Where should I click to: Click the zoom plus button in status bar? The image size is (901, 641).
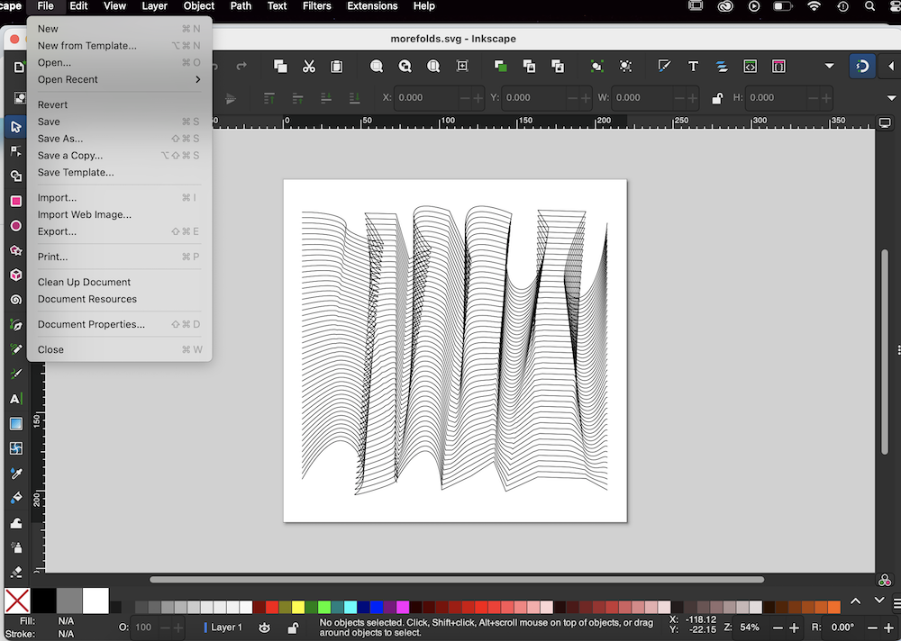794,627
